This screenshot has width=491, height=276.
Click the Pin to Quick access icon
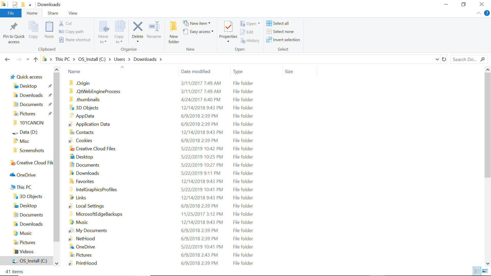point(14,27)
